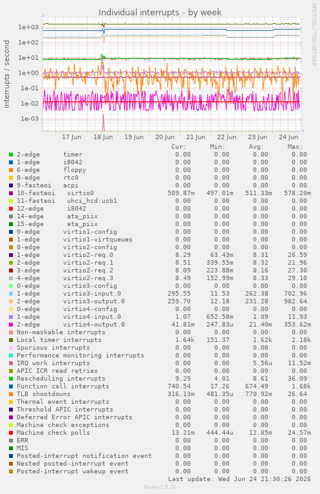Click the swatch for Posted-interrupt wakeup event
Image resolution: width=320 pixels, height=494 pixels.
(x=11, y=471)
